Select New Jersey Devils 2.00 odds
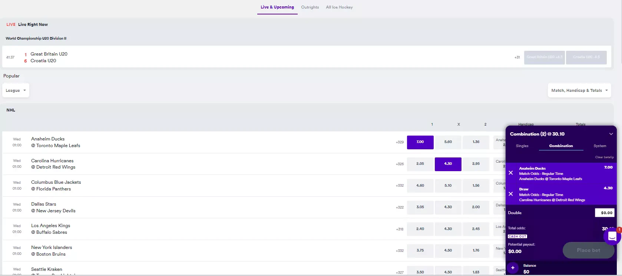This screenshot has height=276, width=622. point(476,207)
